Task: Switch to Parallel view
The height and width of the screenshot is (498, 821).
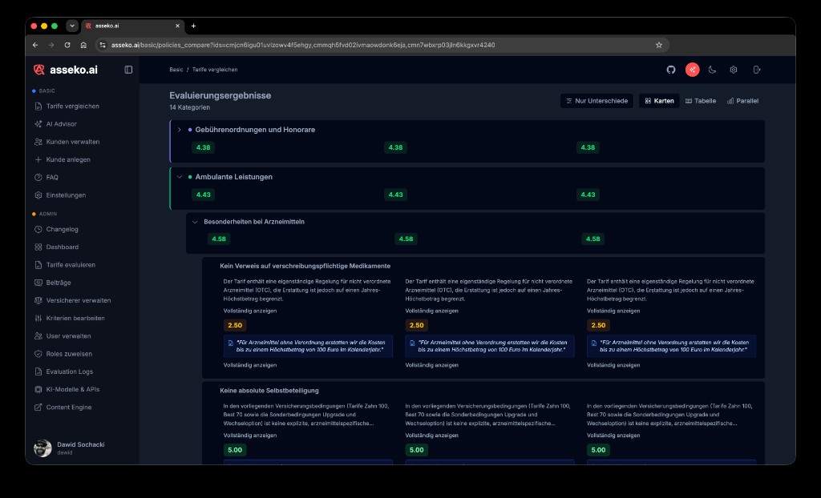Action: click(x=742, y=101)
